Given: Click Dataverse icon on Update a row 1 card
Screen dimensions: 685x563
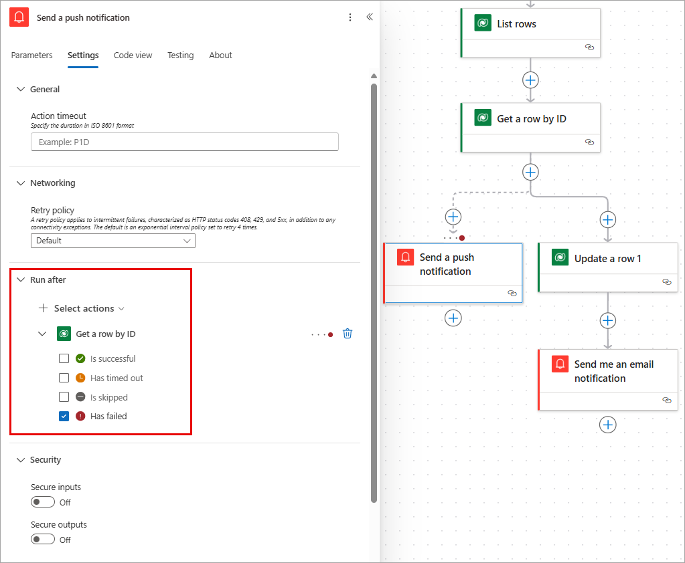Looking at the screenshot, I should tap(560, 257).
